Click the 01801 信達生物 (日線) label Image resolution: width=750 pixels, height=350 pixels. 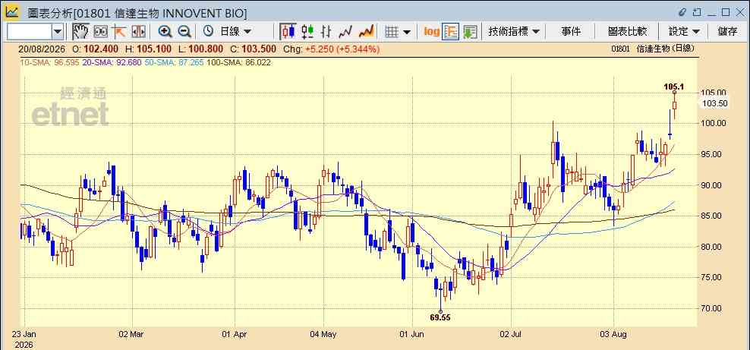click(x=652, y=49)
